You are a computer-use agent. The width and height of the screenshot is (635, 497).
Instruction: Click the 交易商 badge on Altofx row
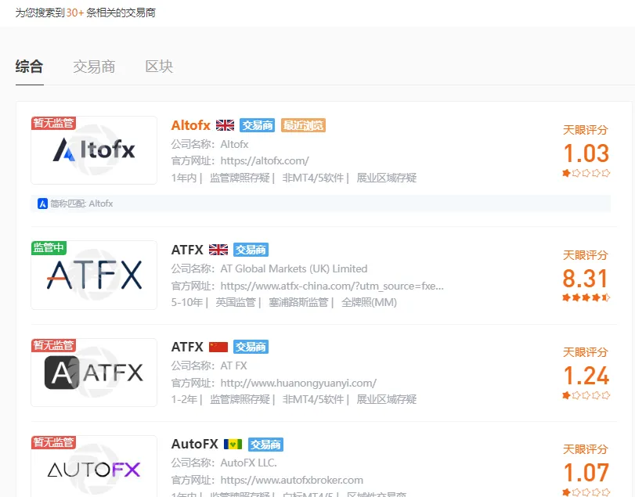click(257, 125)
